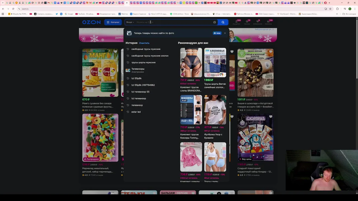Open the 'YouTube - Broadcas...' bookmark
Screen dimensions: 358x201
coord(85,14)
